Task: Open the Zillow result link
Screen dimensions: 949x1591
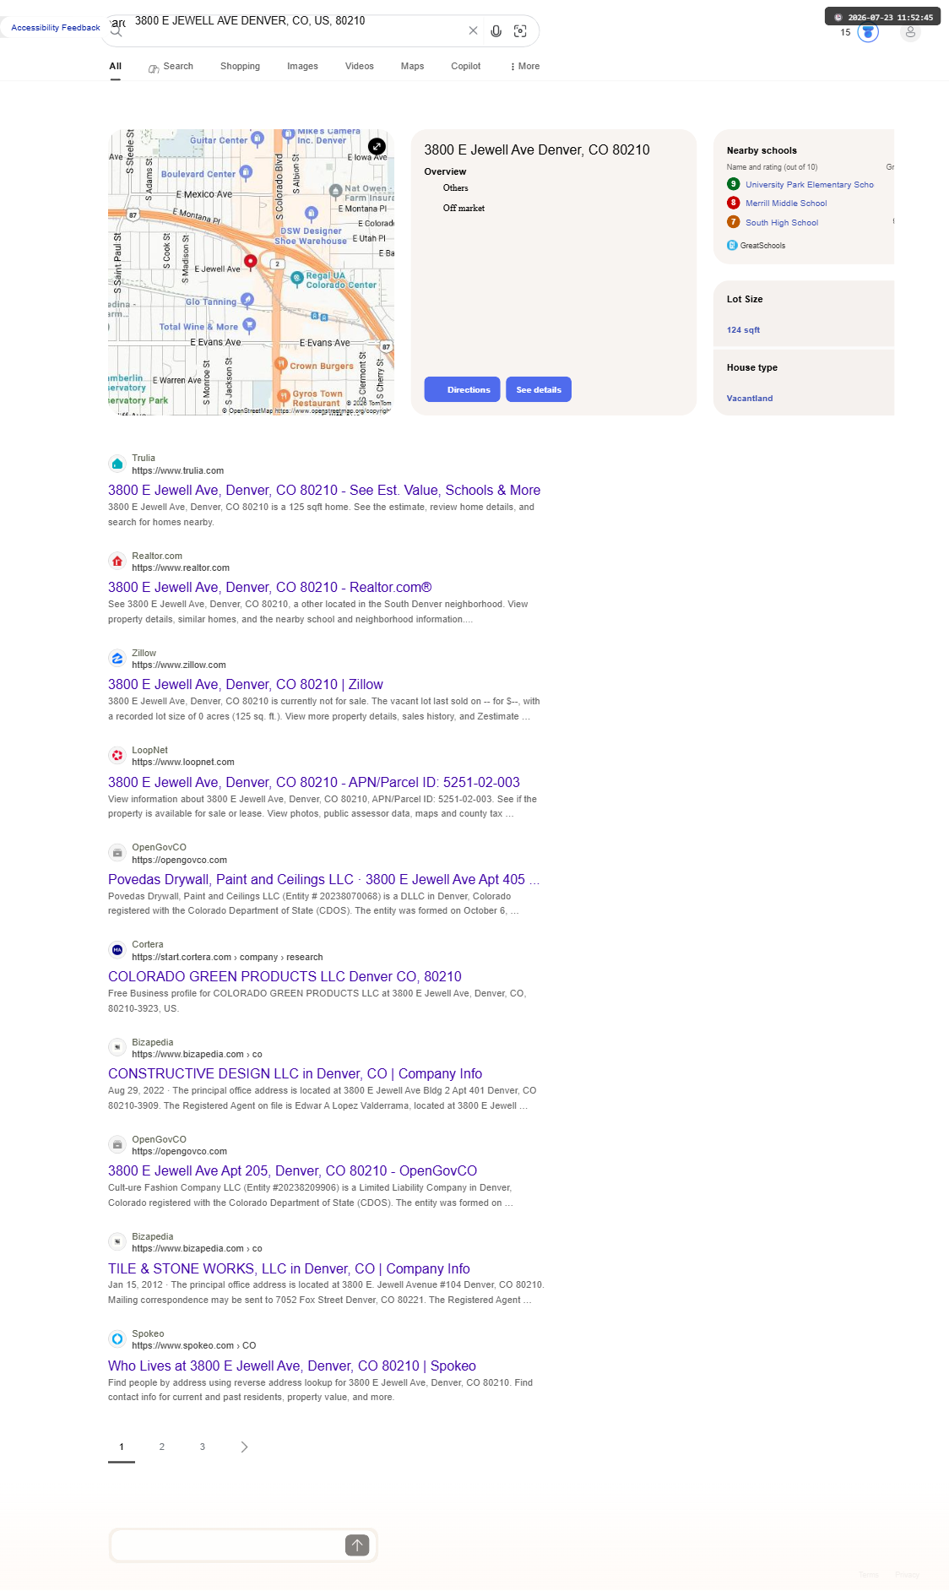Action: 246,685
